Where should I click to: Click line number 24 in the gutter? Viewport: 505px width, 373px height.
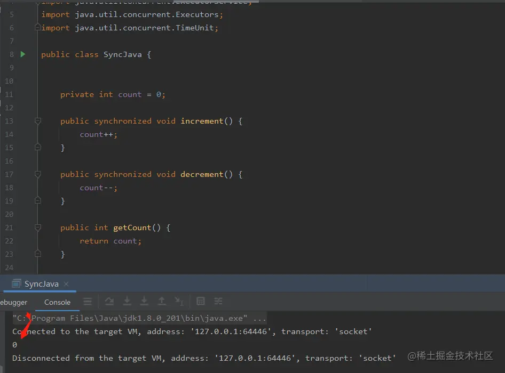9,267
